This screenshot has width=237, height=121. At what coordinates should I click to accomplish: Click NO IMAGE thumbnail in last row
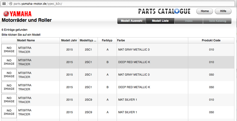point(9,112)
